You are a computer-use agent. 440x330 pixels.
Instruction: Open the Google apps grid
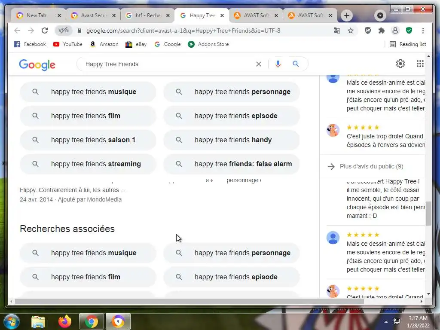point(420,64)
